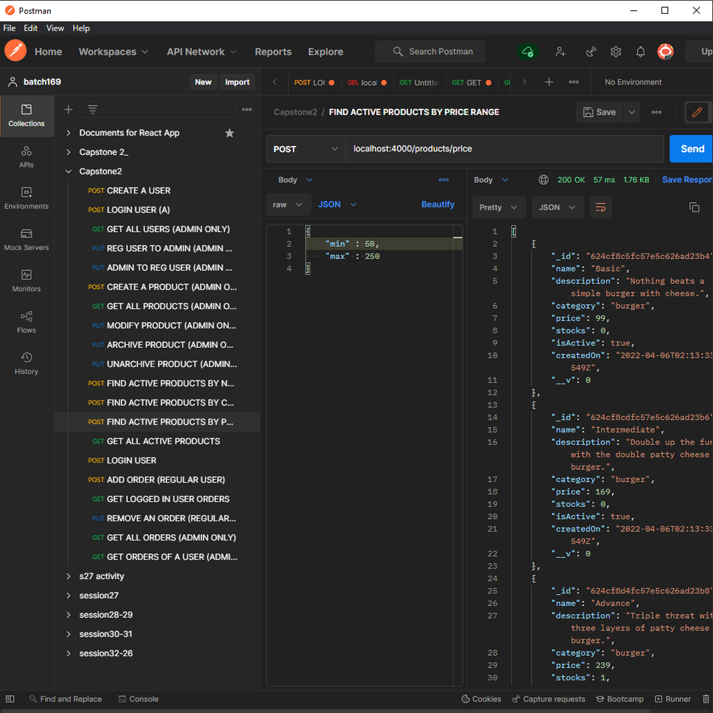Open the Save button dropdown arrow
The height and width of the screenshot is (713, 713).
point(632,112)
